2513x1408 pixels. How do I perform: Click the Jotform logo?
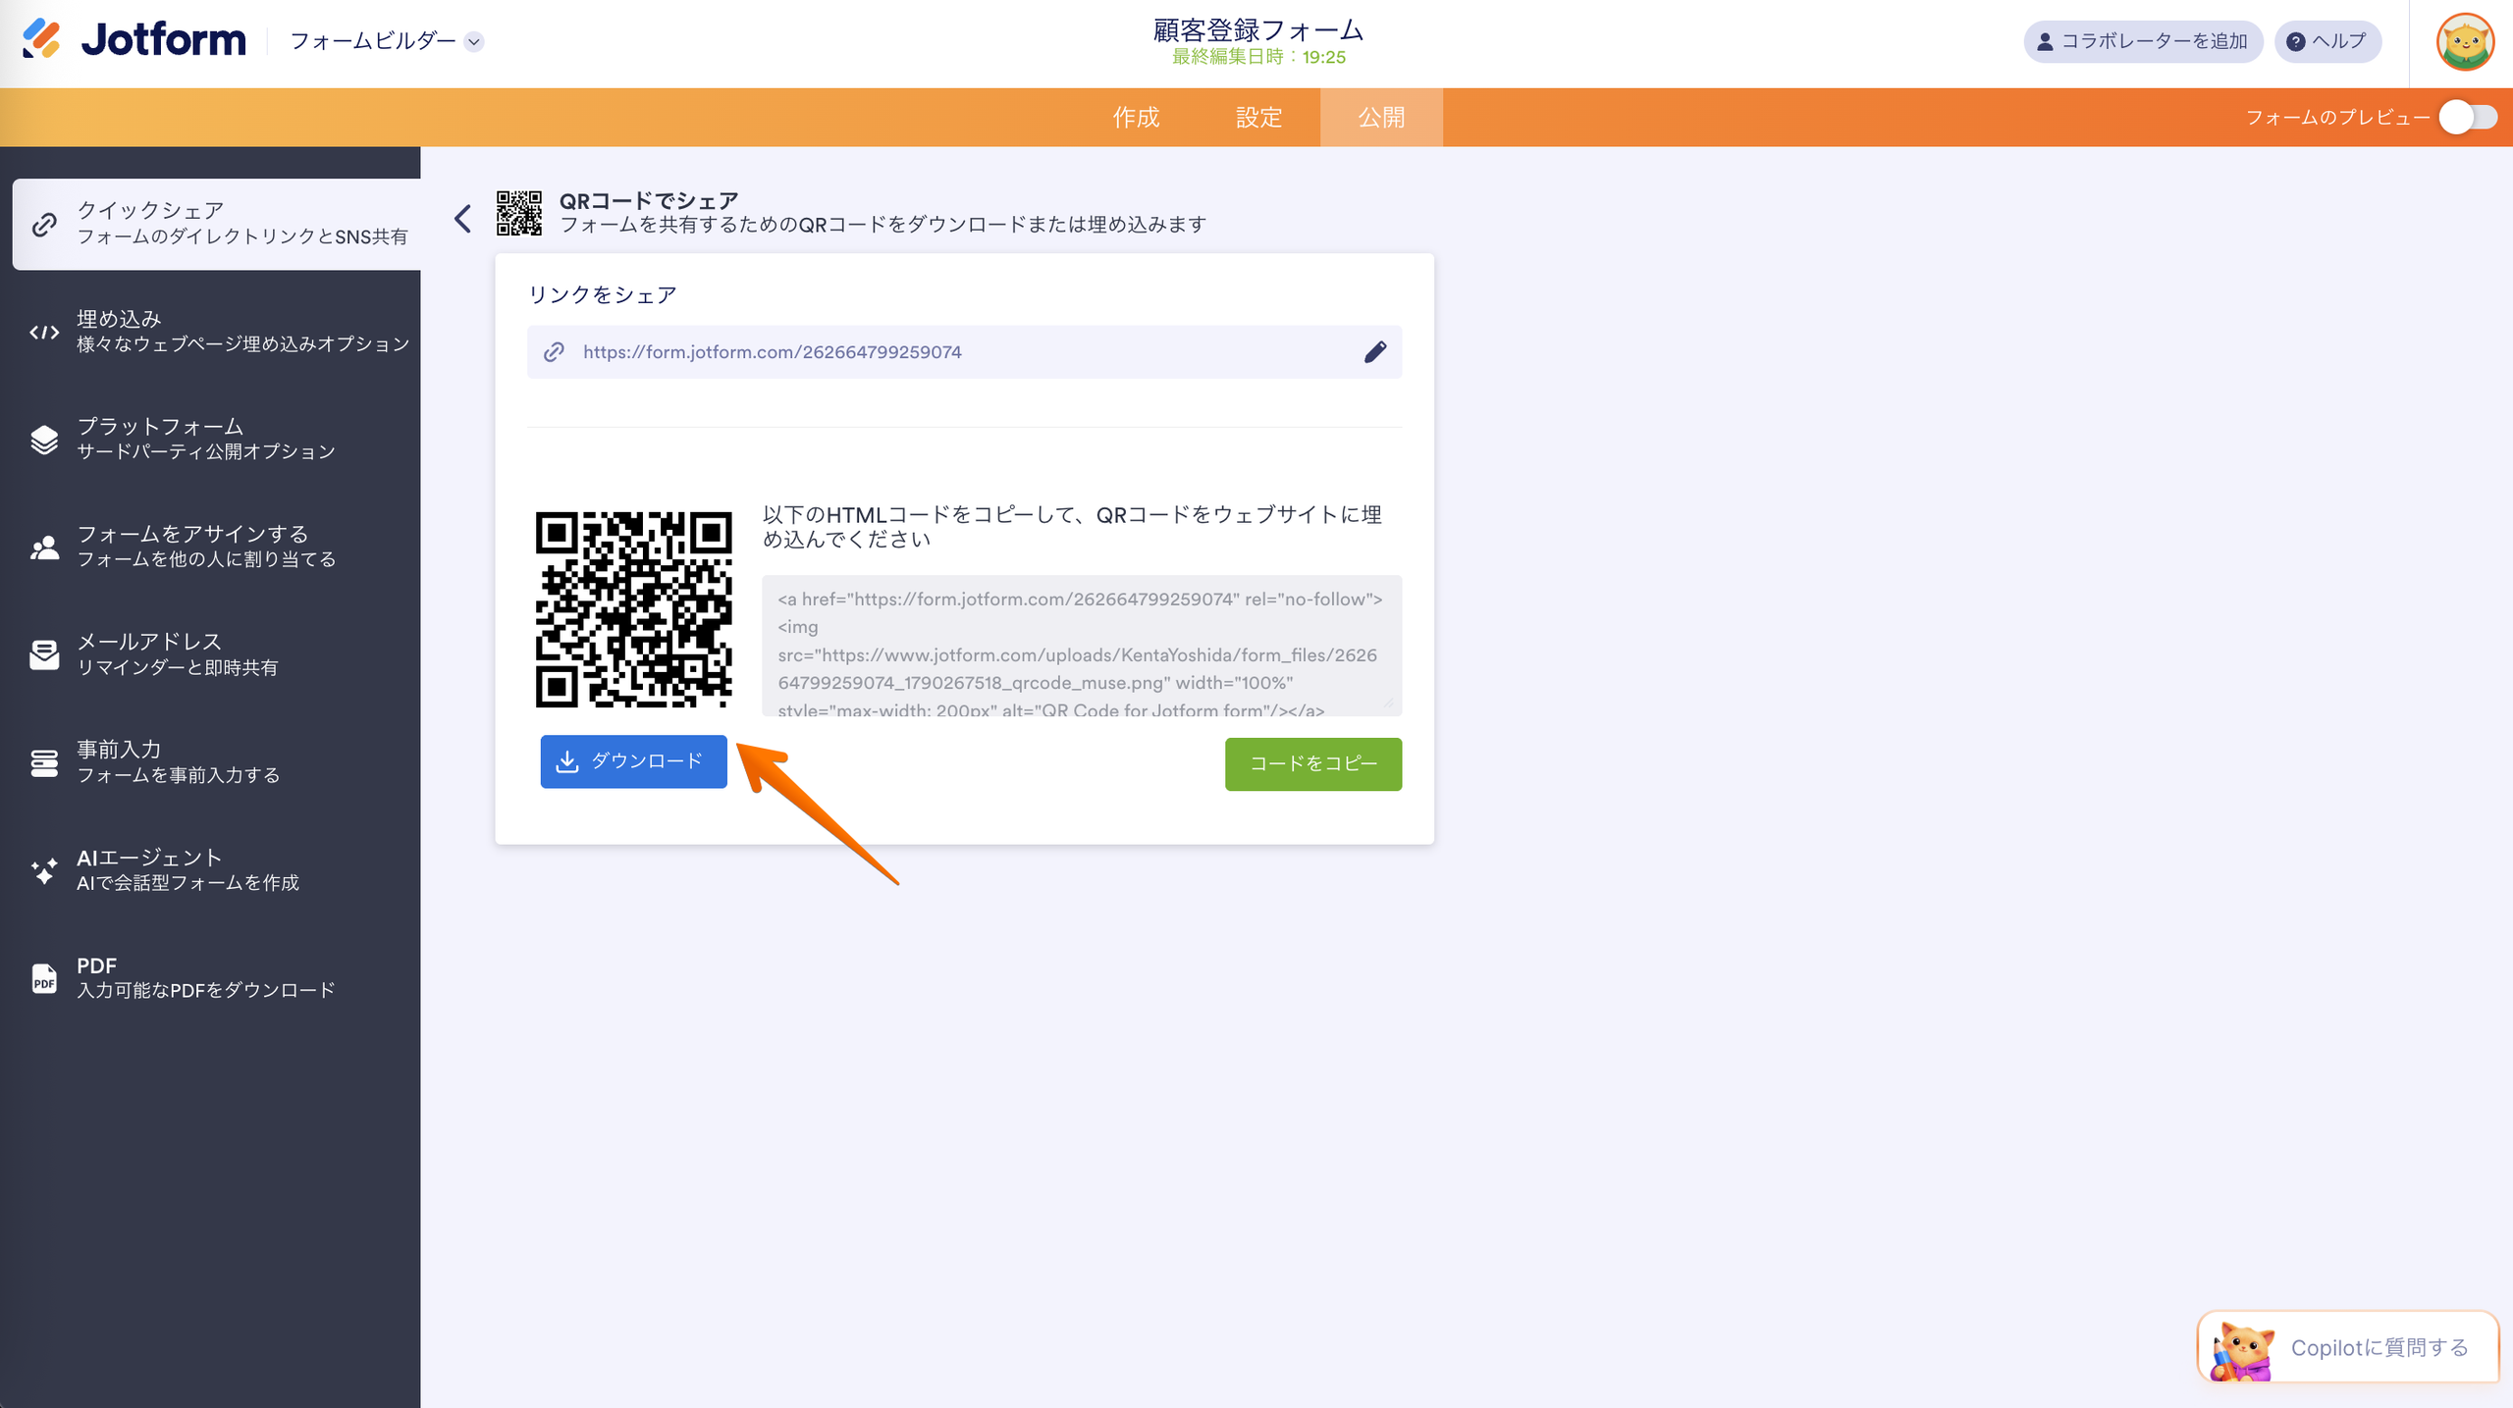coord(134,40)
